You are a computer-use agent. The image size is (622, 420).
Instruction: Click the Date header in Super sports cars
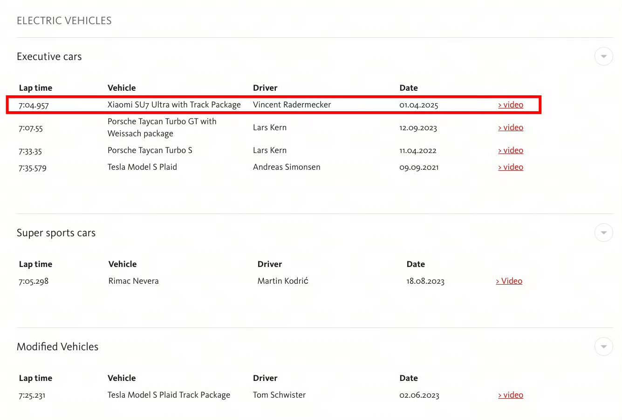416,264
